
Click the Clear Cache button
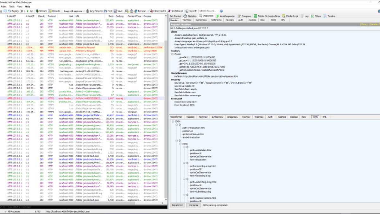point(158,11)
